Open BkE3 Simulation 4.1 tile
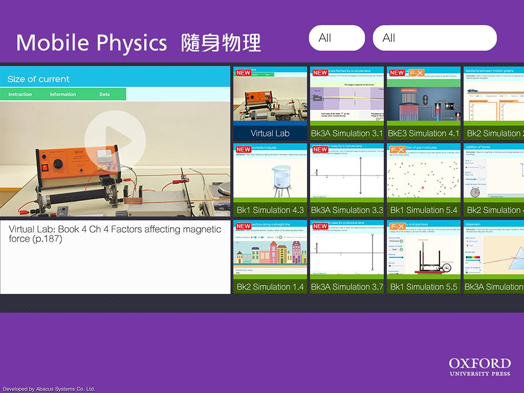This screenshot has width=524, height=393. tap(424, 103)
